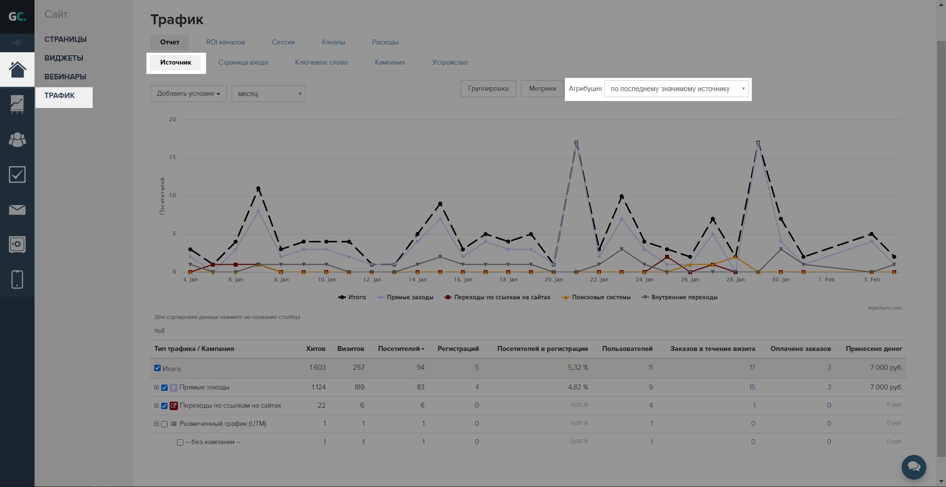Open the safe icon in sidebar
The height and width of the screenshot is (487, 946).
pos(17,244)
